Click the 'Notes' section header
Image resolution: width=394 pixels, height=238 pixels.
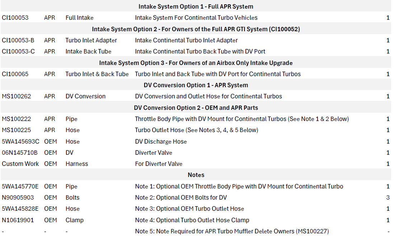tap(196, 175)
